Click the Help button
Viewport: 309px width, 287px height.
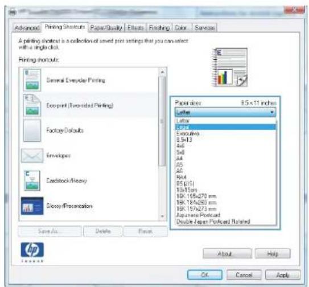(273, 253)
